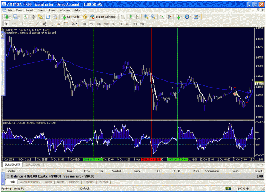266x192 pixels.
Task: Switch to the EURUSD,M1 chart tab
Action: (x=33, y=164)
